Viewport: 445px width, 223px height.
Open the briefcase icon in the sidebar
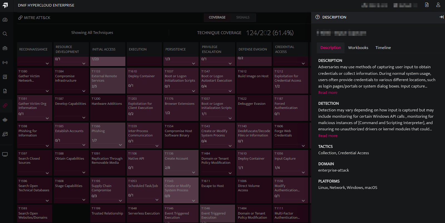(x=5, y=48)
